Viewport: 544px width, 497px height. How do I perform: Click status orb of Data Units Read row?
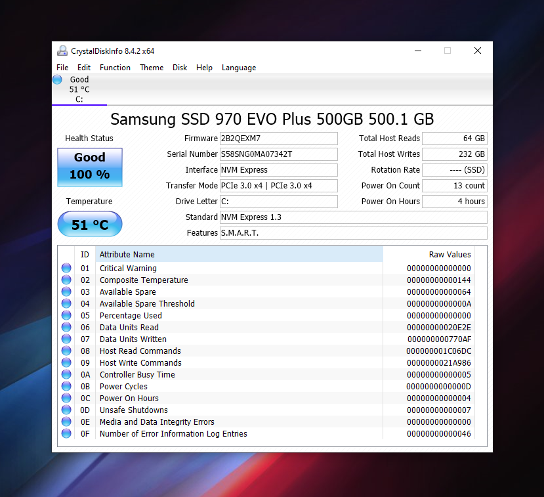pyautogui.click(x=66, y=327)
